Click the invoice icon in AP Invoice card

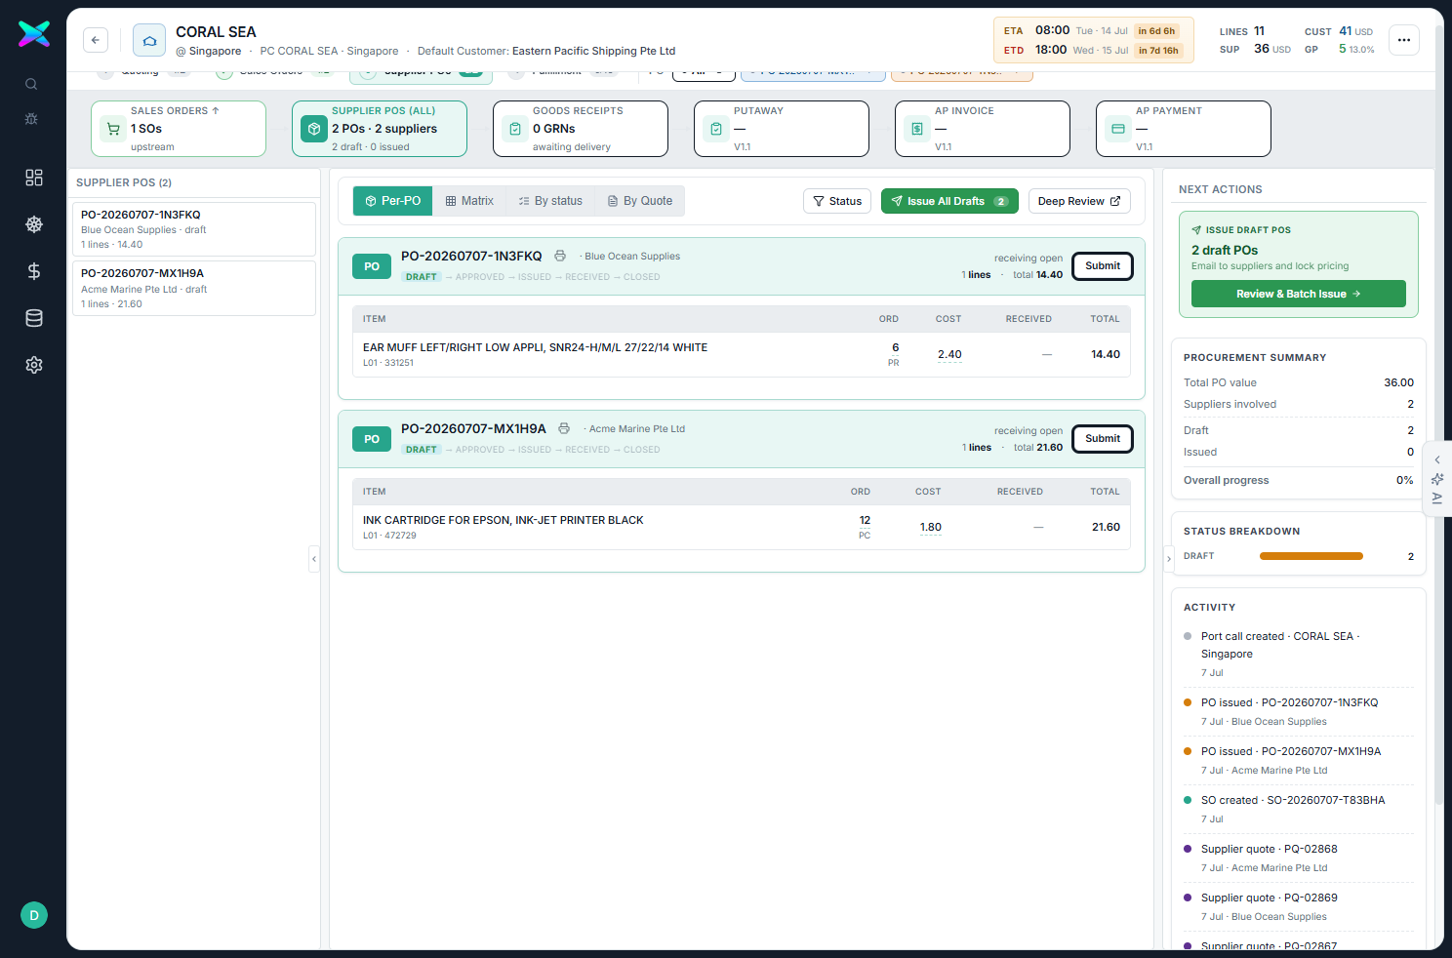pyautogui.click(x=917, y=129)
